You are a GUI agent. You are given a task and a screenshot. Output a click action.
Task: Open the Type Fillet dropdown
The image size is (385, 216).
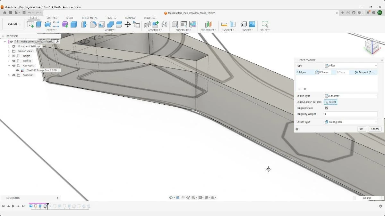point(351,66)
